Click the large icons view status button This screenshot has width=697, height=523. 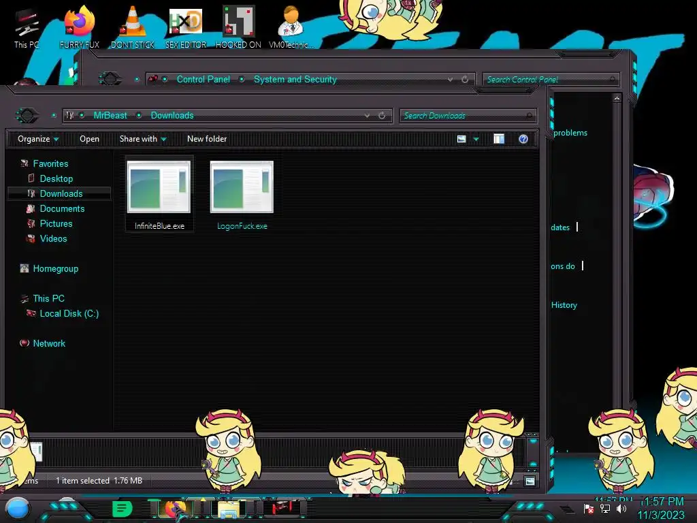[530, 481]
